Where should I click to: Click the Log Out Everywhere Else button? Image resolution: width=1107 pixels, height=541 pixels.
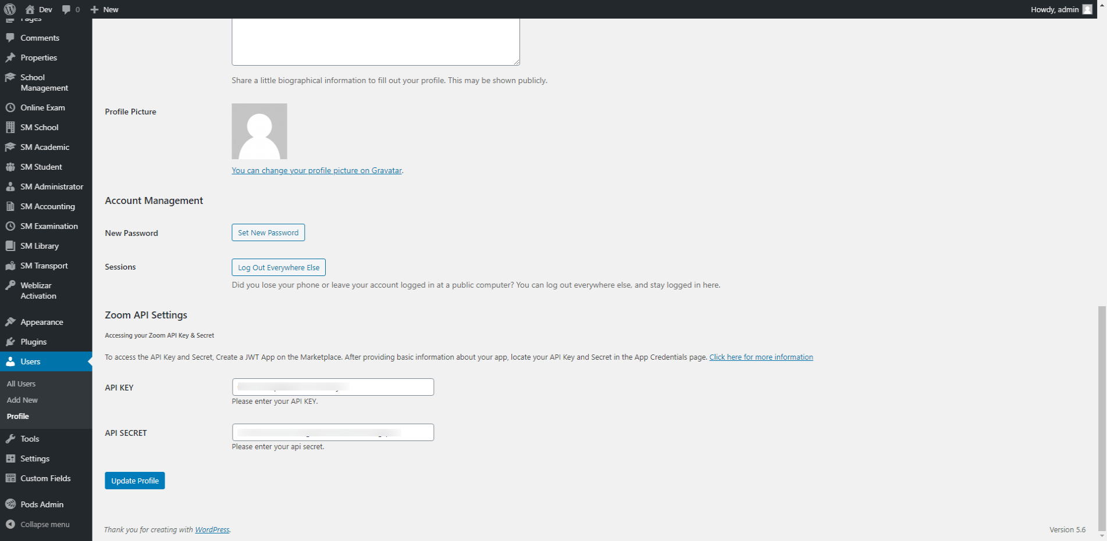click(x=278, y=267)
